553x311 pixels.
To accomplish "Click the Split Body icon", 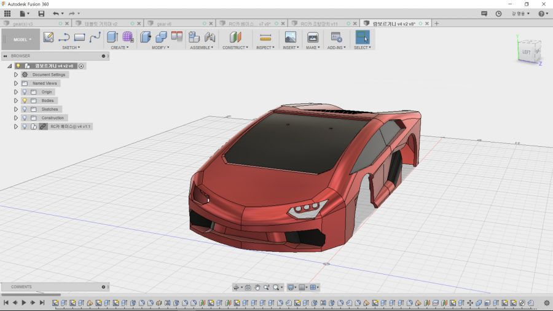I will coord(177,37).
